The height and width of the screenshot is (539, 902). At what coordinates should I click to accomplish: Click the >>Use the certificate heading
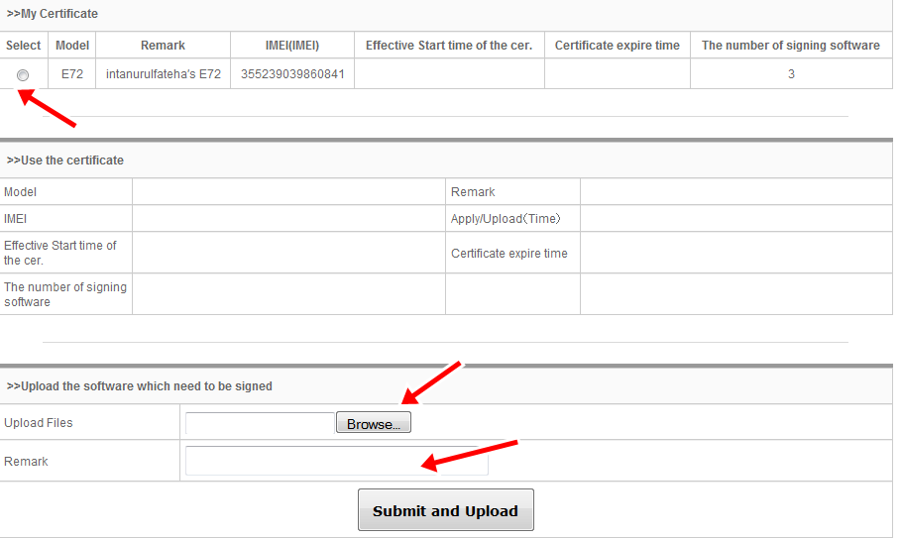[65, 161]
